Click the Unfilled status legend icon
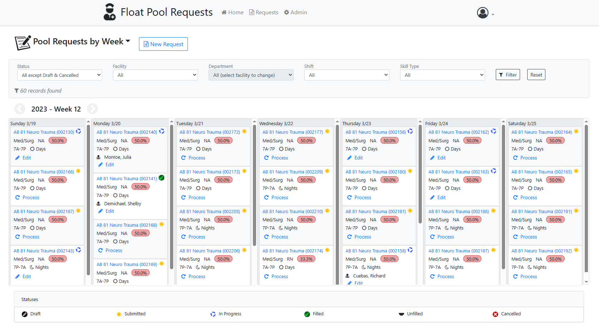This screenshot has height=330, width=599. [401, 314]
